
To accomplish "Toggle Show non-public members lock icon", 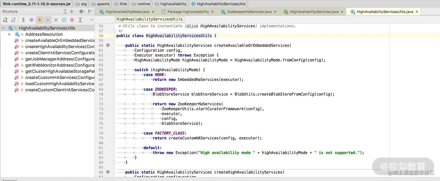I will point(48,20).
